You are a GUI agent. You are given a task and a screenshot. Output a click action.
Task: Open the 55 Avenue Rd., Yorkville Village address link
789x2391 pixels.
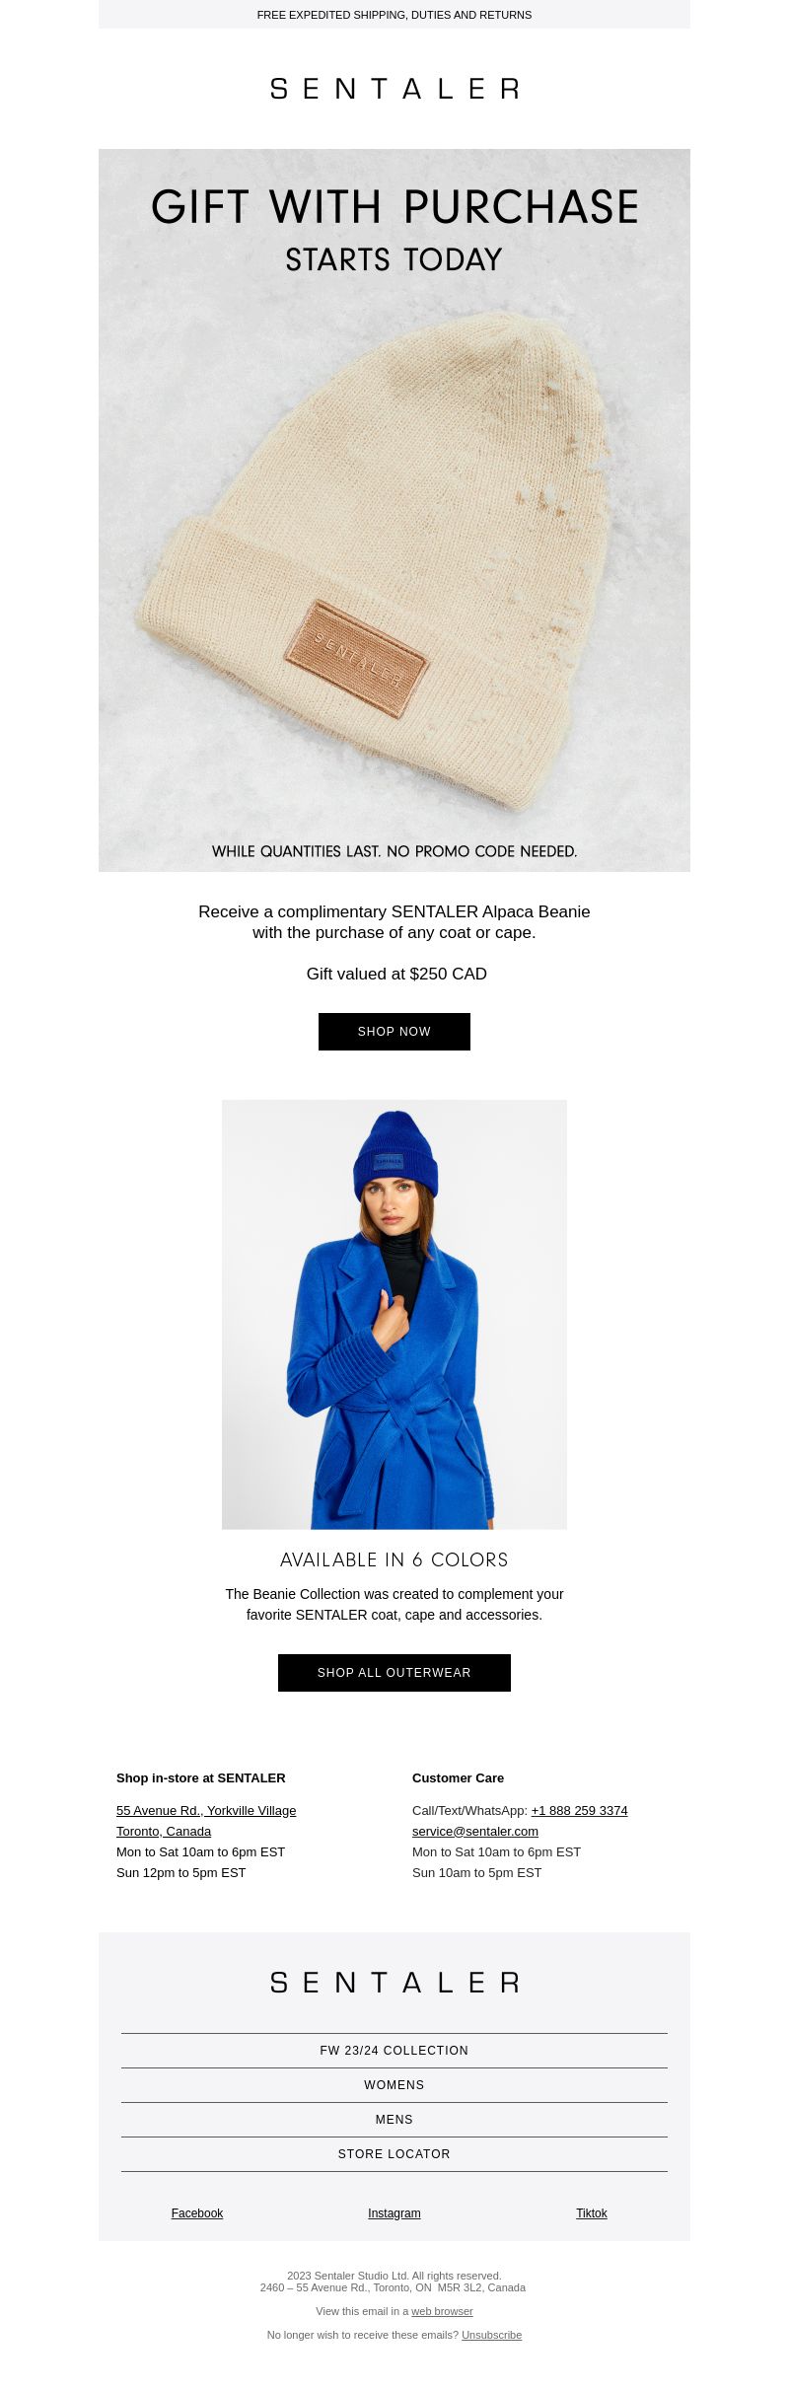click(206, 1811)
